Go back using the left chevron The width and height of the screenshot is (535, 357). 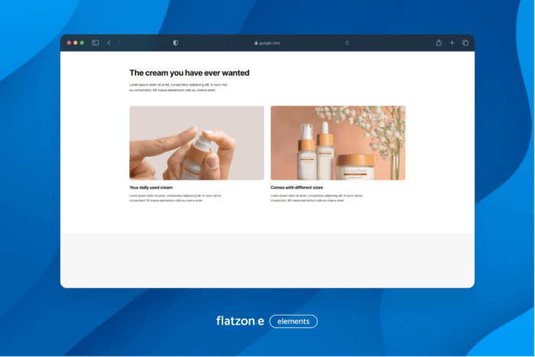point(109,43)
